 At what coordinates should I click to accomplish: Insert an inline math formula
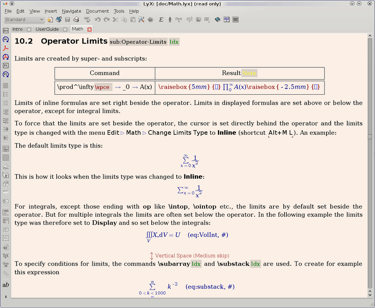point(189,19)
